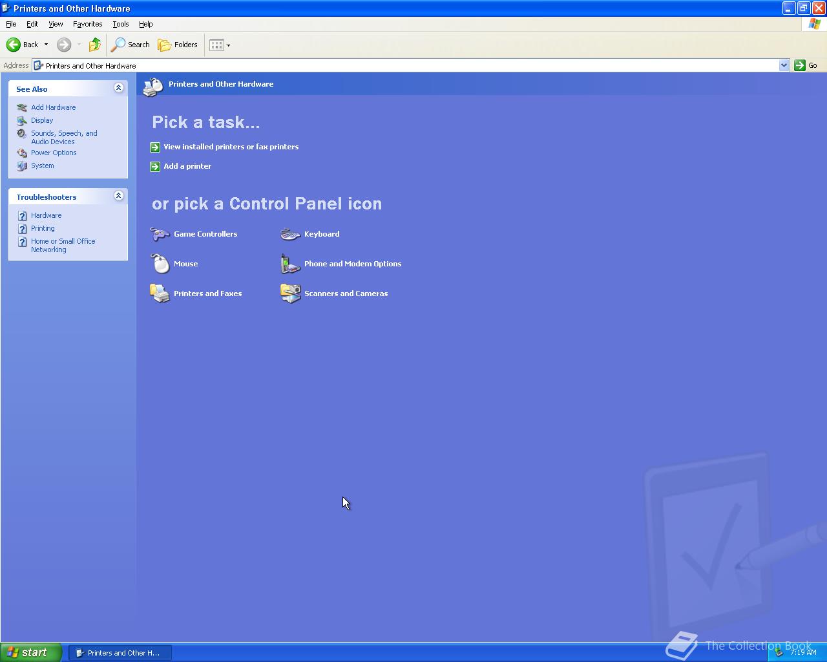Open the Tools menu

(x=121, y=24)
